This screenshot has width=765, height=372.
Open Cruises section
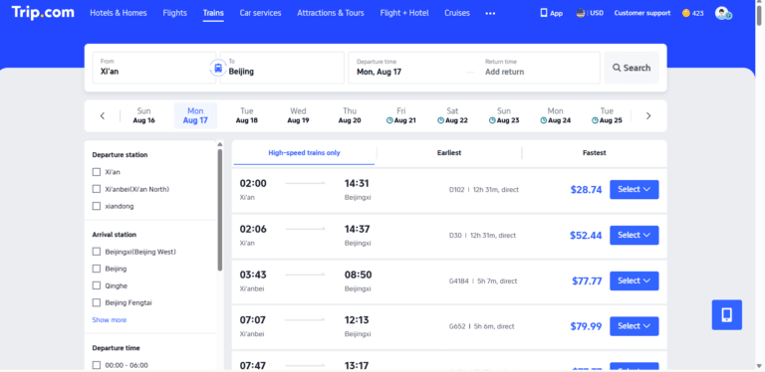tap(456, 13)
